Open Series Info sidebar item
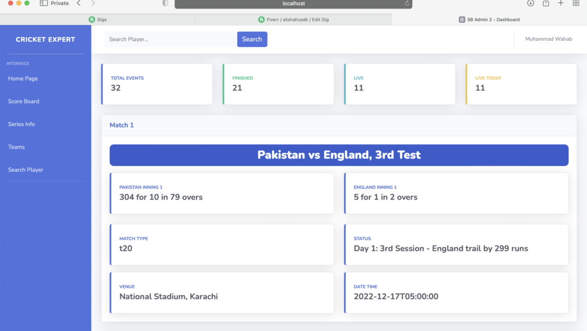Image resolution: width=587 pixels, height=331 pixels. coord(22,124)
